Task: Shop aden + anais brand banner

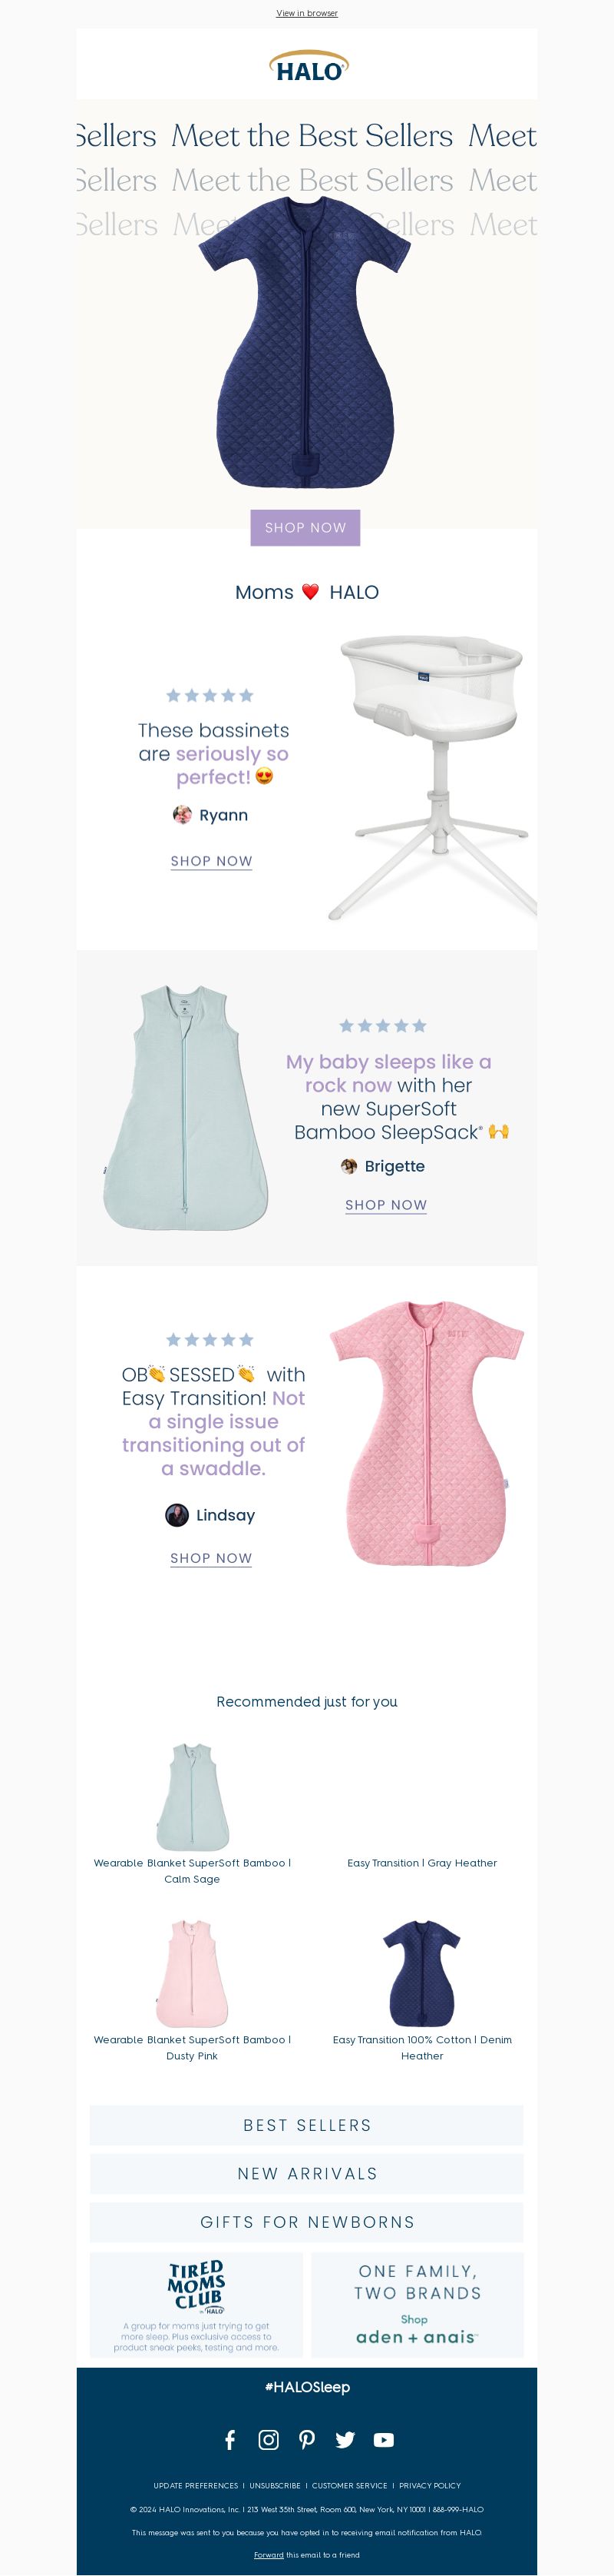Action: (418, 2305)
